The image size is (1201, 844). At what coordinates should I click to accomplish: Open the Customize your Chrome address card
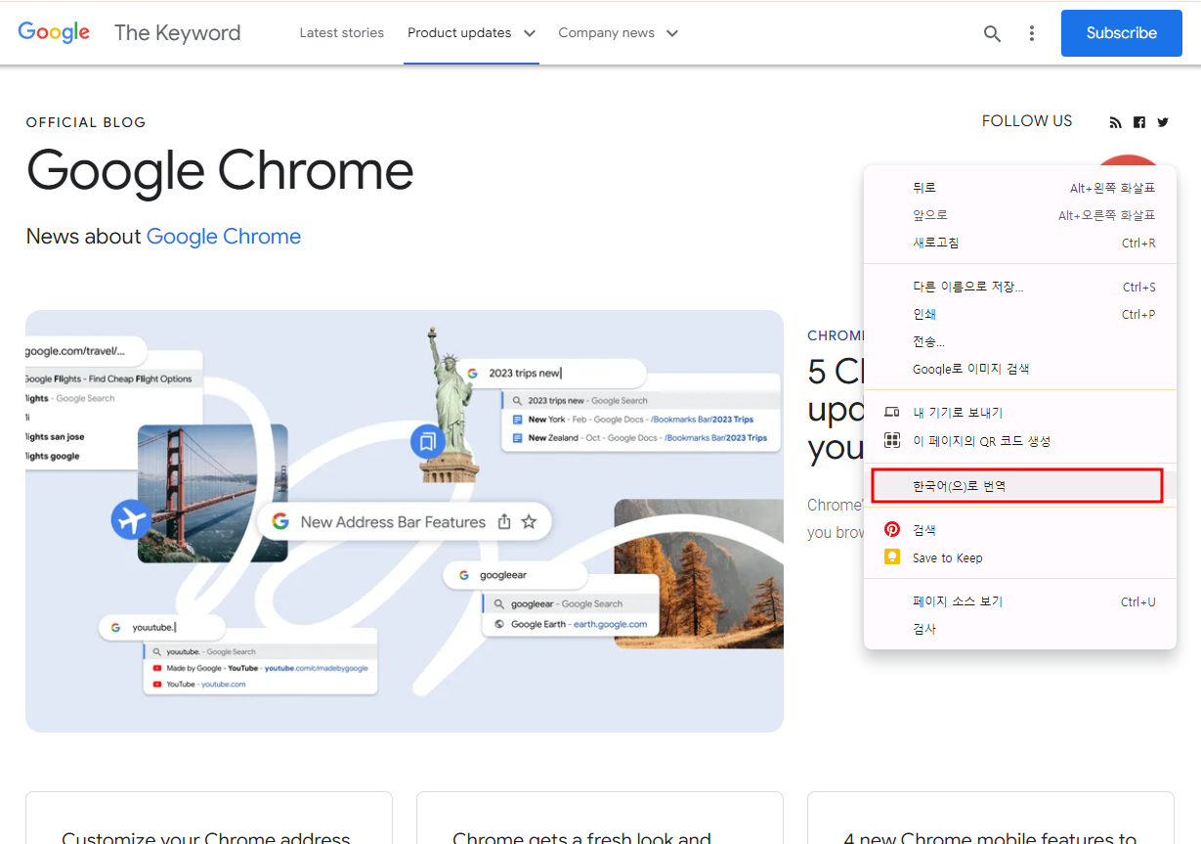(x=209, y=819)
